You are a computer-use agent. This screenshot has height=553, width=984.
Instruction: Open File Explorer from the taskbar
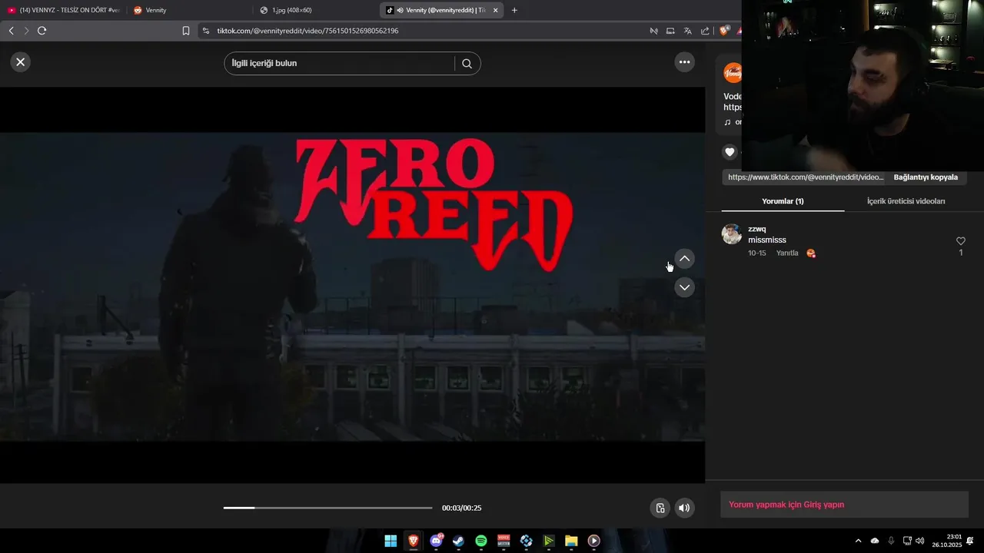coord(571,541)
